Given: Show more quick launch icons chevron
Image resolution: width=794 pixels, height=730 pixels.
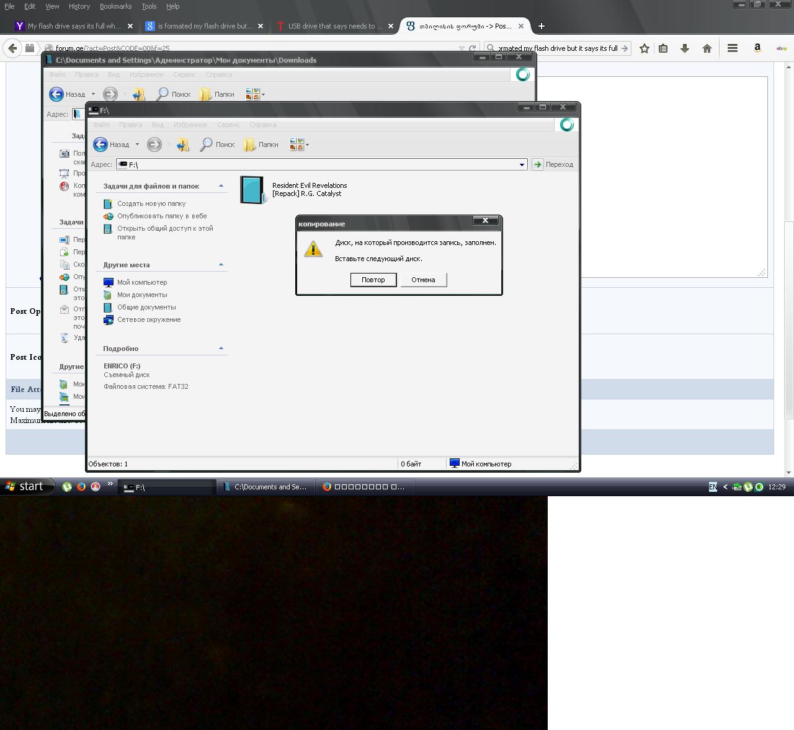Looking at the screenshot, I should 110,484.
